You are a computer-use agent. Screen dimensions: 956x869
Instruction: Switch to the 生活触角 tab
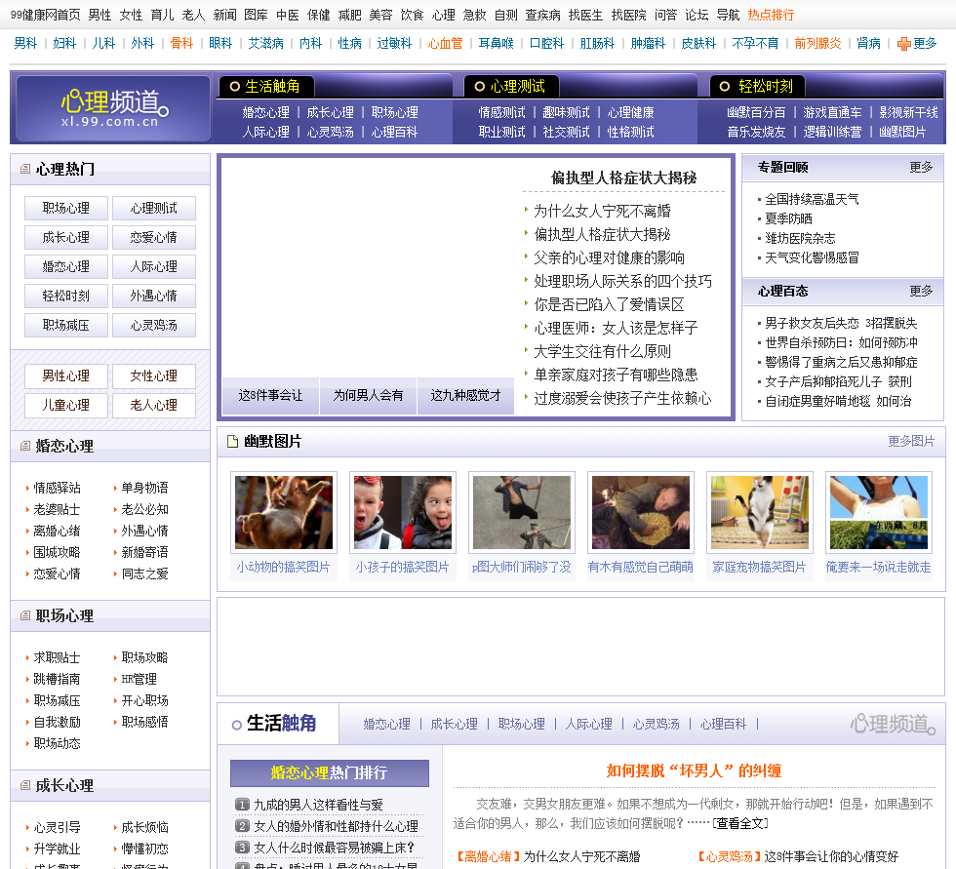[x=265, y=87]
